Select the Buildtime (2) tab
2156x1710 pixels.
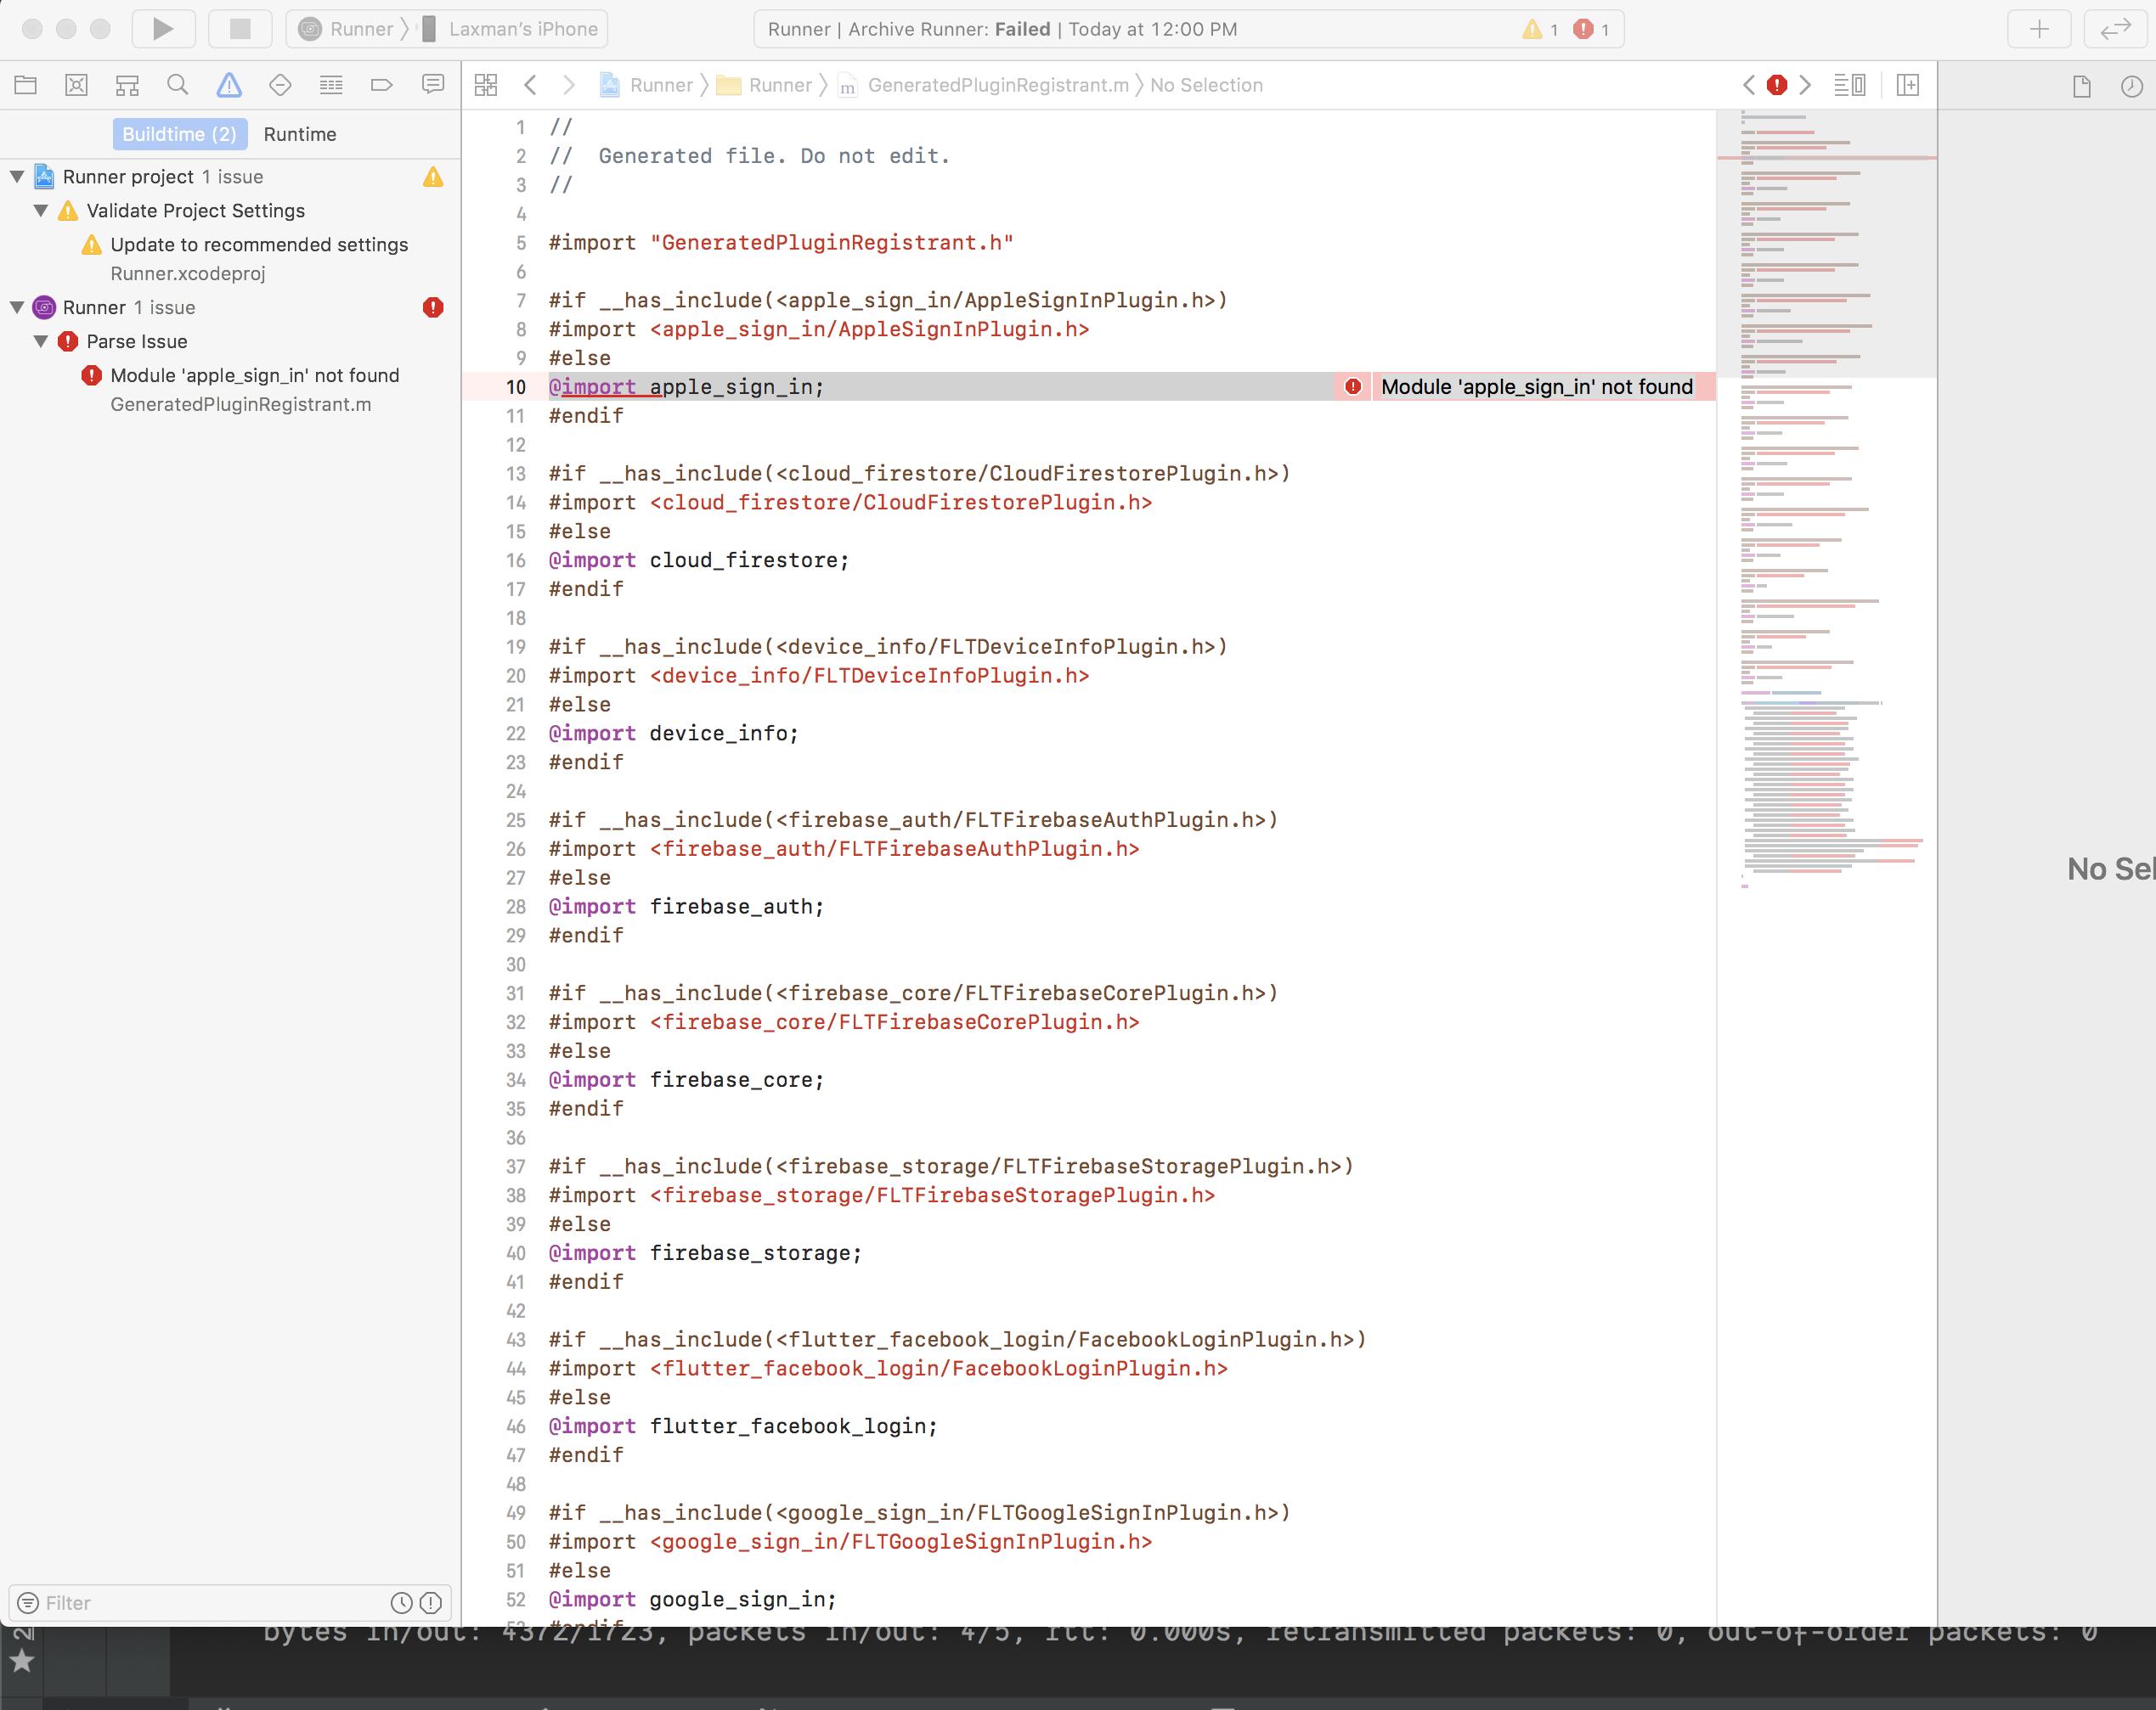(x=179, y=134)
